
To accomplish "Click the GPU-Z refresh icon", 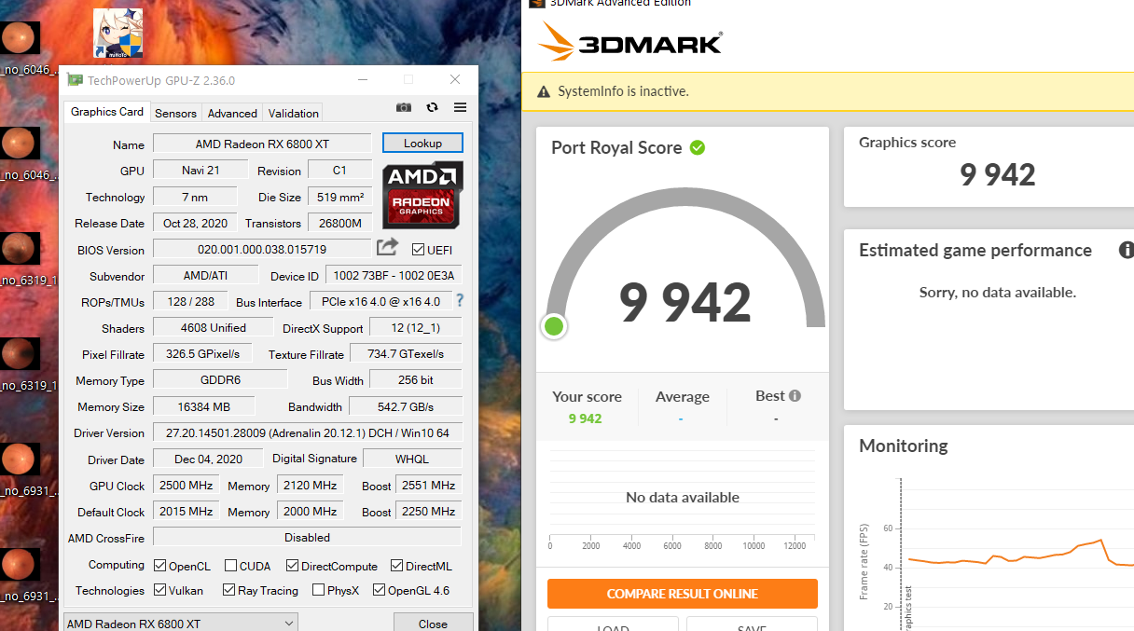I will click(x=432, y=108).
